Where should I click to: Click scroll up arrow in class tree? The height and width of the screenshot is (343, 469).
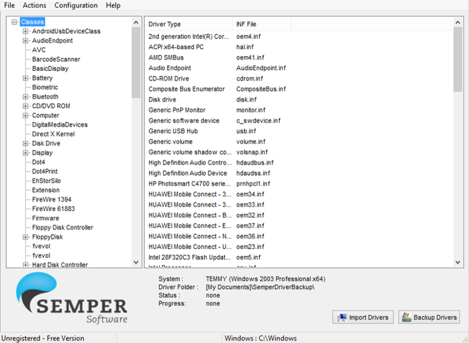(x=136, y=22)
